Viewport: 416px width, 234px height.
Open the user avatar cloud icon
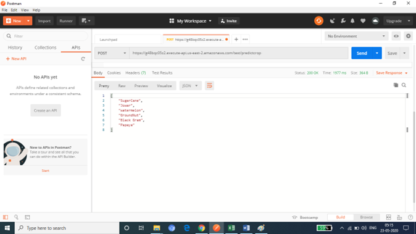(375, 21)
